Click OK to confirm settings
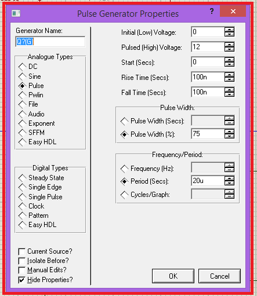This screenshot has width=257, height=296. point(173,276)
